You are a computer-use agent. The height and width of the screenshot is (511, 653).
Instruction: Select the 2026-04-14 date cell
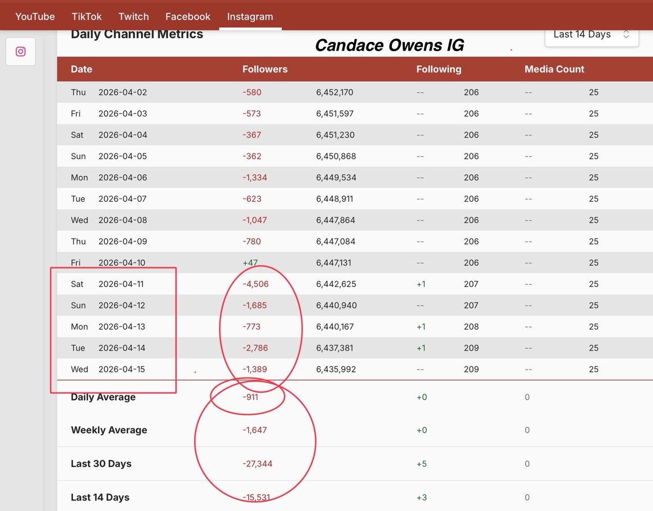(122, 348)
